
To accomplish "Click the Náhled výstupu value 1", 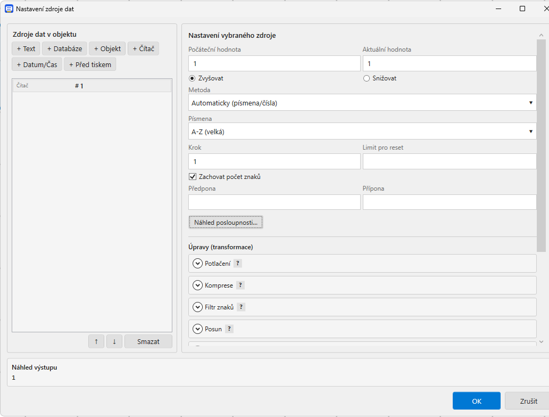I will pos(14,378).
